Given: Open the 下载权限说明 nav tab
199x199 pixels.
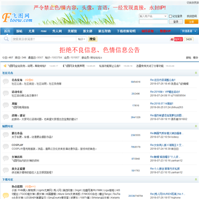Looking at the screenshot, I should click(126, 31).
